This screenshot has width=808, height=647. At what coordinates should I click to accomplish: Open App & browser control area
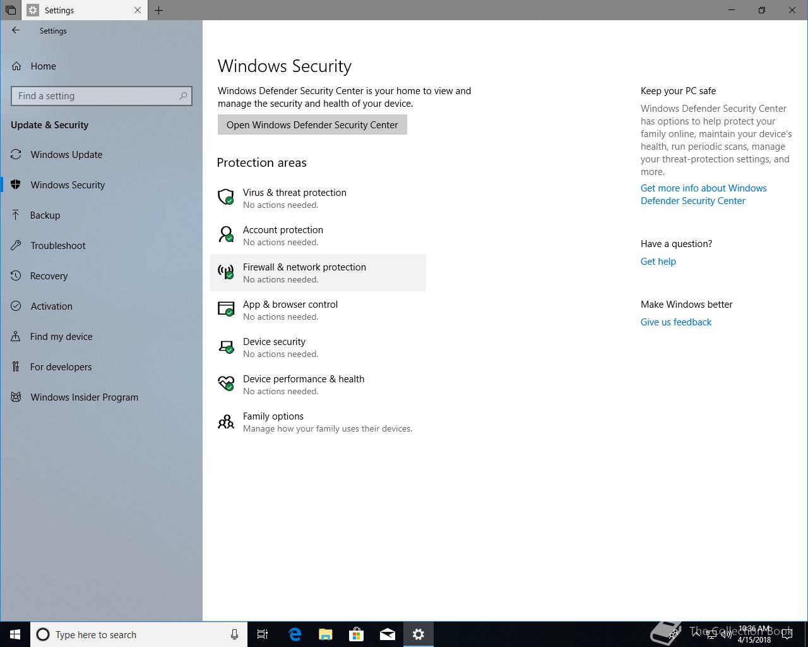coord(318,310)
